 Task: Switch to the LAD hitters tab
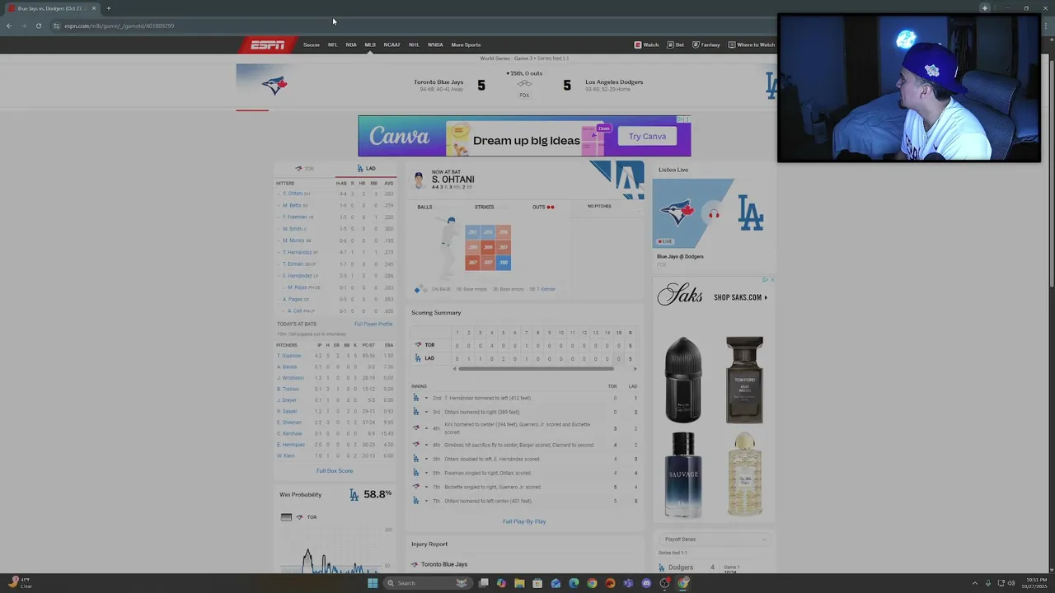click(x=366, y=169)
